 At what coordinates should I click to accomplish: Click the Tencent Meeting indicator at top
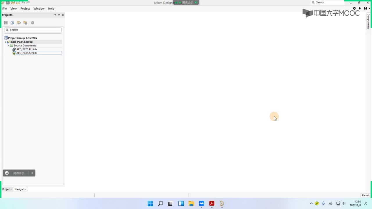point(186,2)
